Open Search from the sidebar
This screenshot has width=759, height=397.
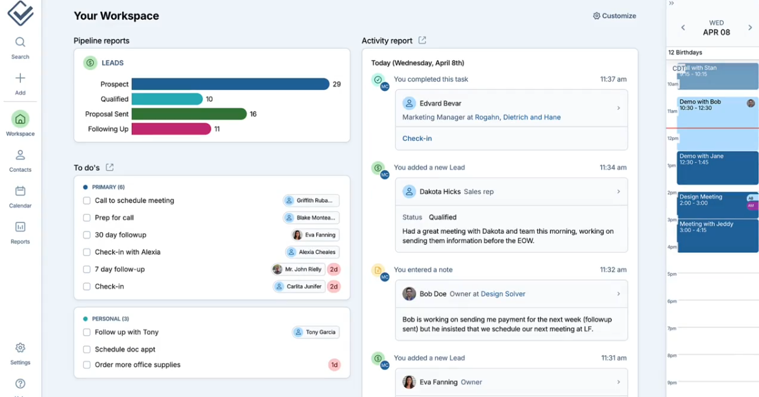(x=20, y=48)
